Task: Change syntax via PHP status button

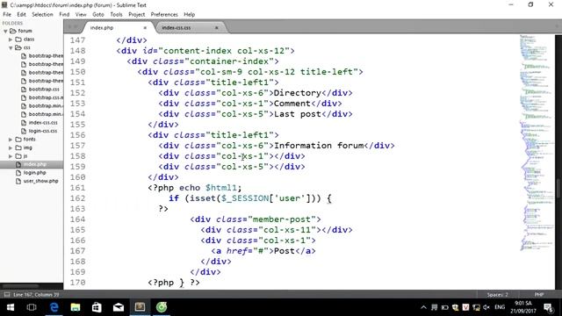Action: point(539,295)
